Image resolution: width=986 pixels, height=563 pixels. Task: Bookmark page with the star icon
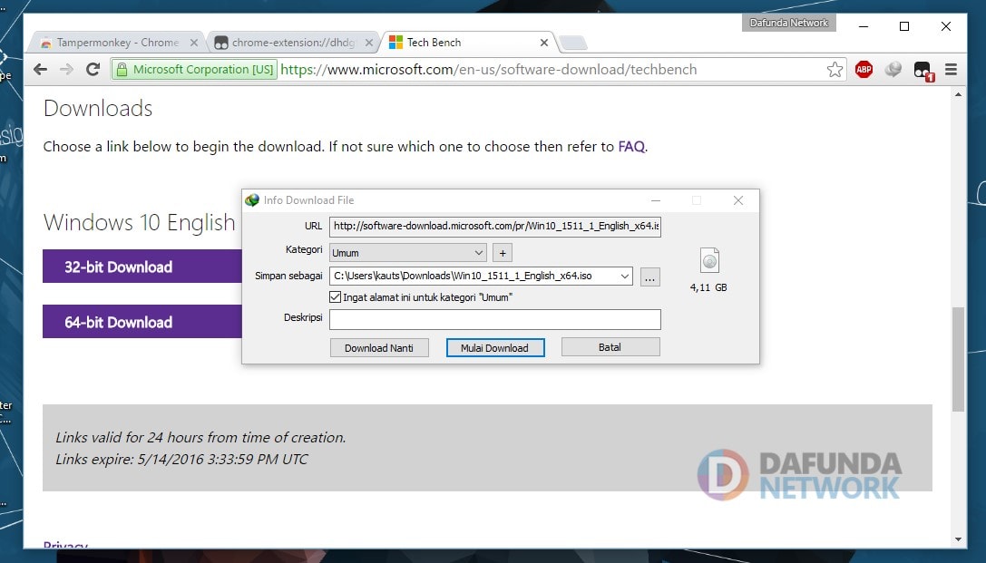pos(835,70)
